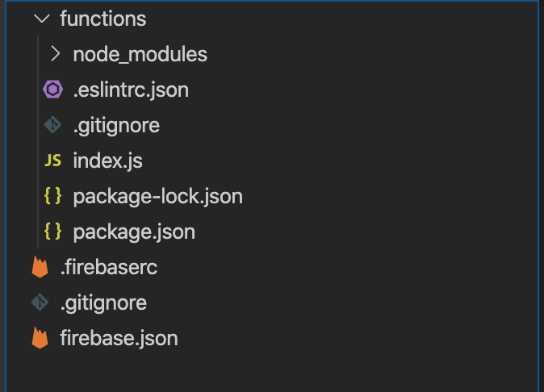Select the .firebaserc file

coord(109,267)
